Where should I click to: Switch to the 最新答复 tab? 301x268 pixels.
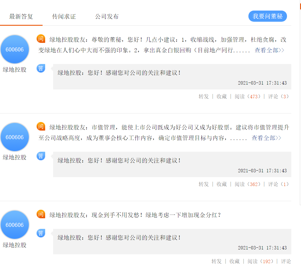(21, 17)
